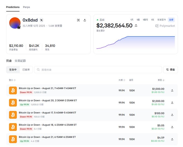
Task: Open Bitcoin Up or Down August 20, 2:30AM-2:35AM market
Action: pos(48,101)
